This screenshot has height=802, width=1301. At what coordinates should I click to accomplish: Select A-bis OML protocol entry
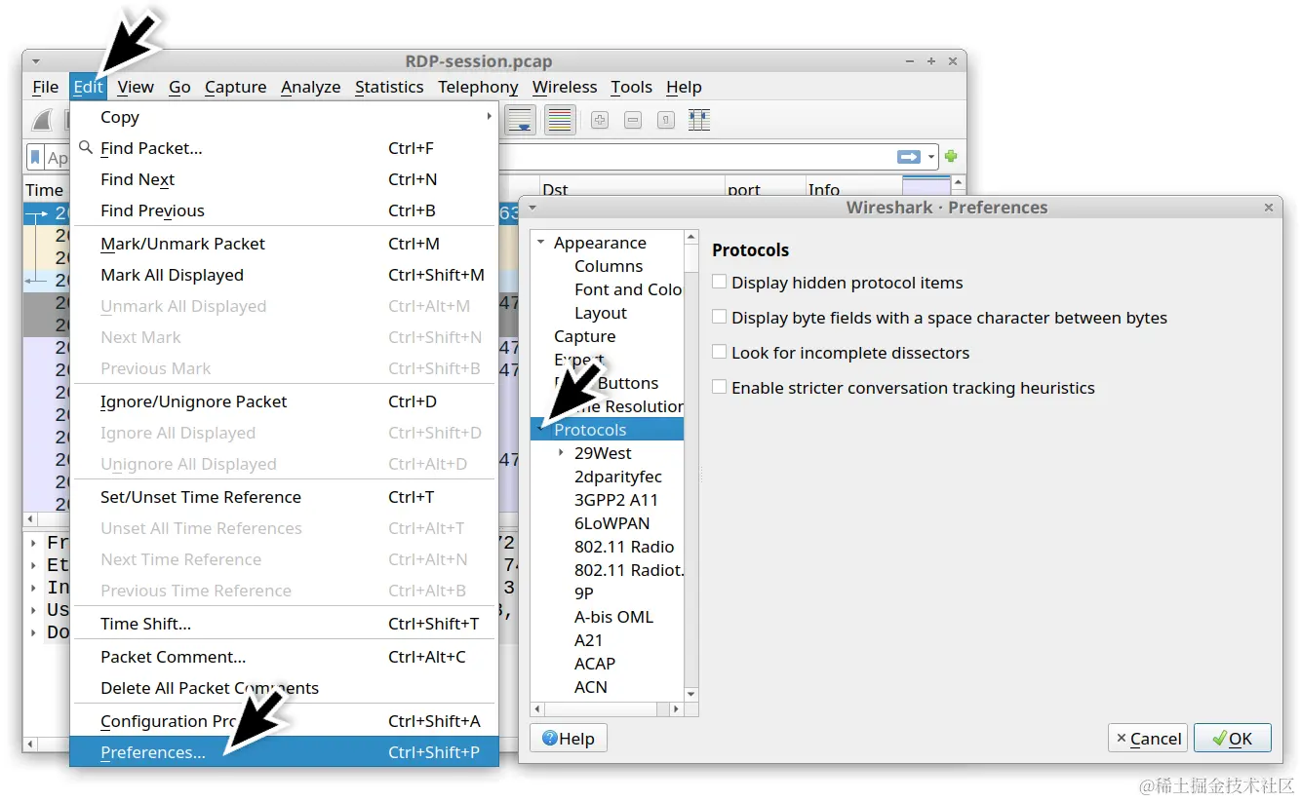click(x=613, y=617)
